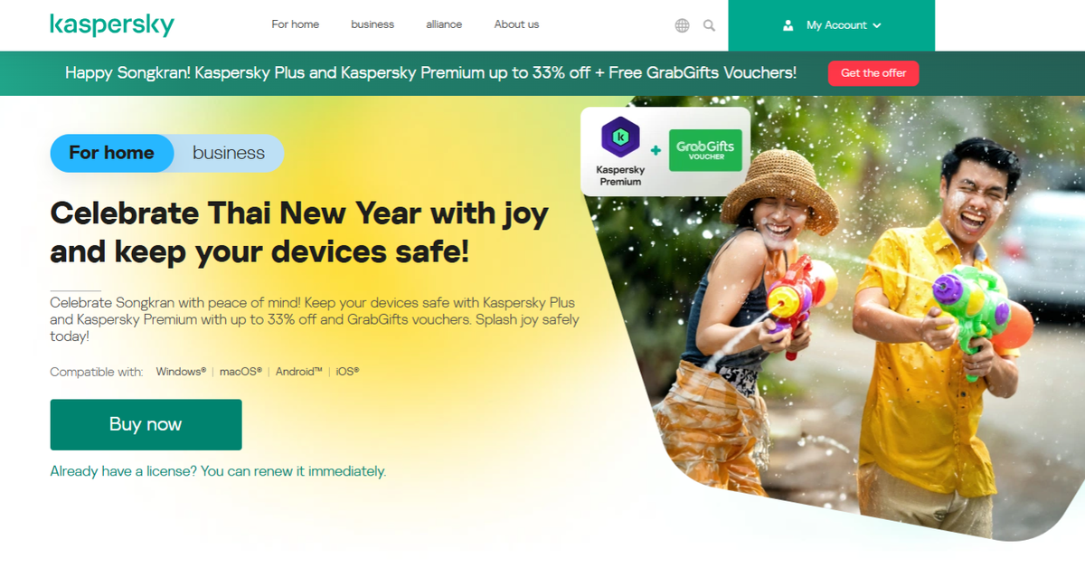Click the Kaspersky Premium hexagon icon
The width and height of the screenshot is (1085, 587).
click(x=620, y=137)
